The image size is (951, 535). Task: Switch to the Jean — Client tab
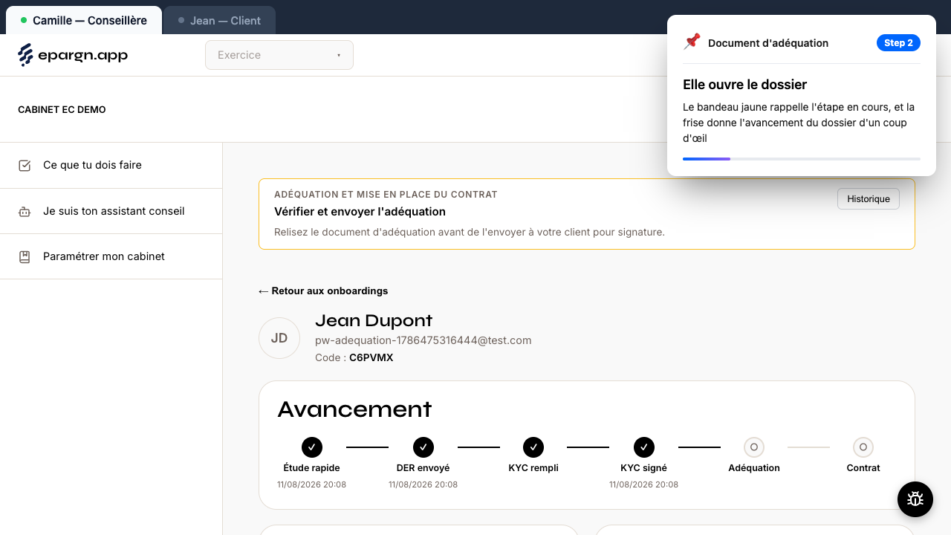(x=219, y=20)
